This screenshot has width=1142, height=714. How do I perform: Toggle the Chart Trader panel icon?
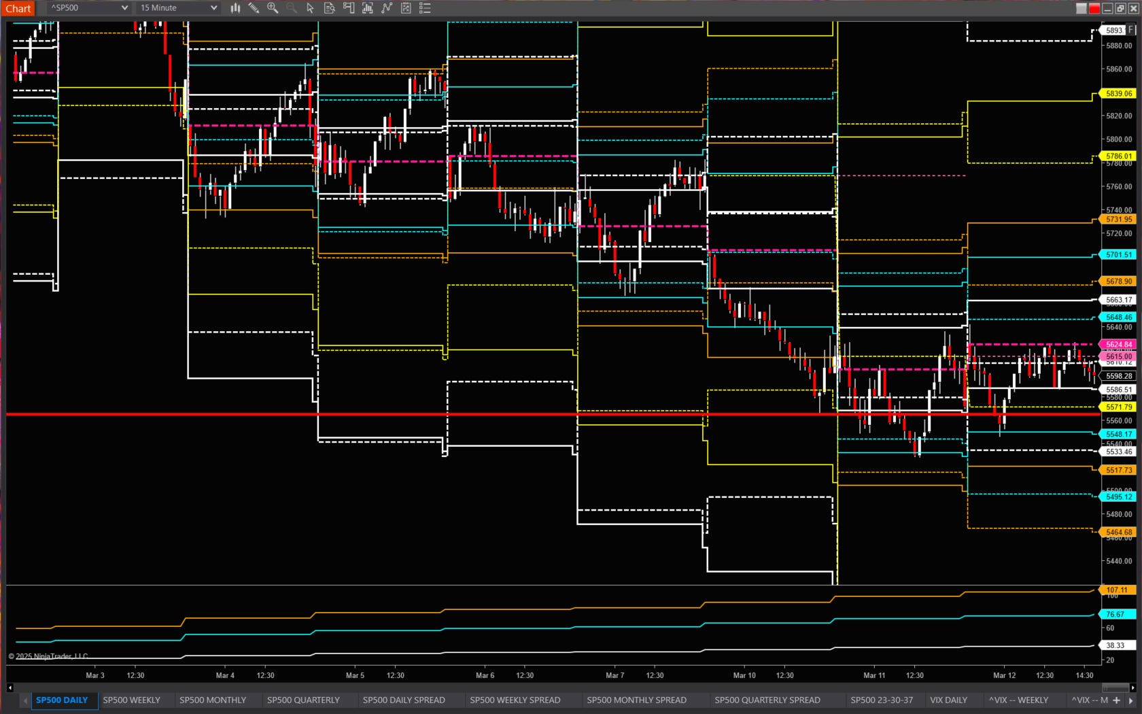coord(348,7)
